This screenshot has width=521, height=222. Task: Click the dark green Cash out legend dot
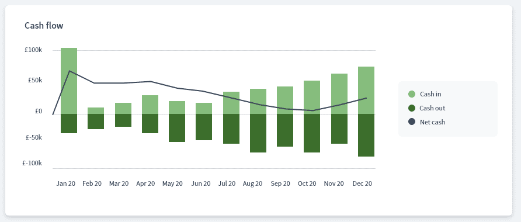412,108
